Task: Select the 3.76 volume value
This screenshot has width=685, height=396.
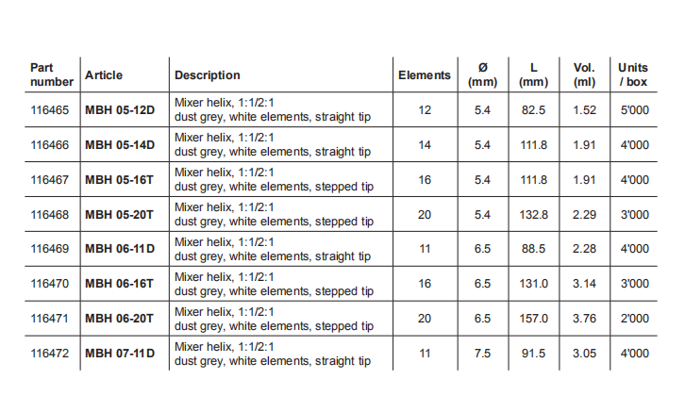Action: pos(584,319)
